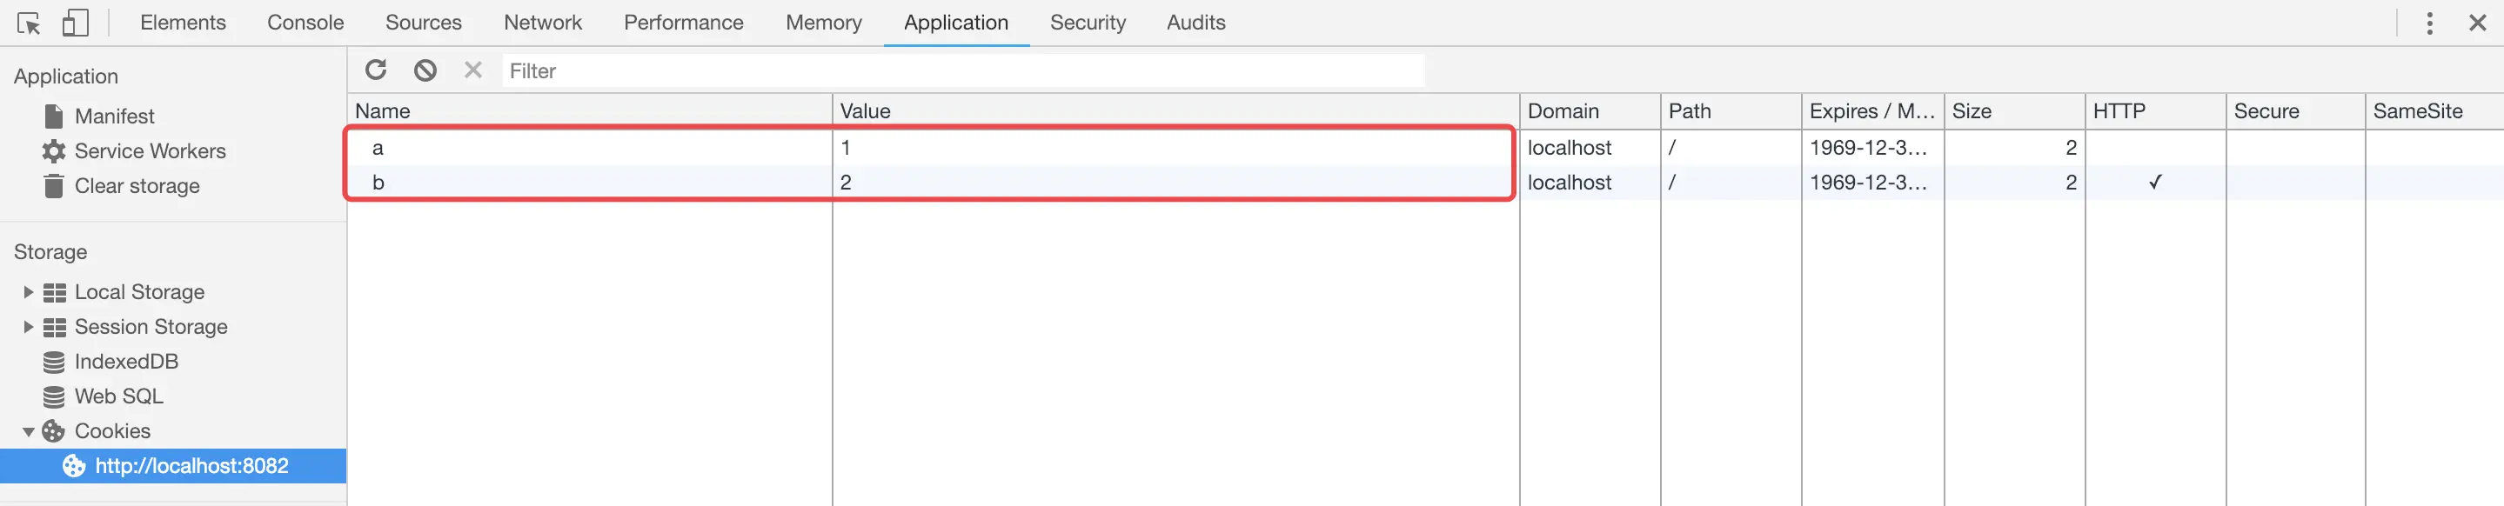Toggle the HTTP checkmark on cookie b

2155,182
